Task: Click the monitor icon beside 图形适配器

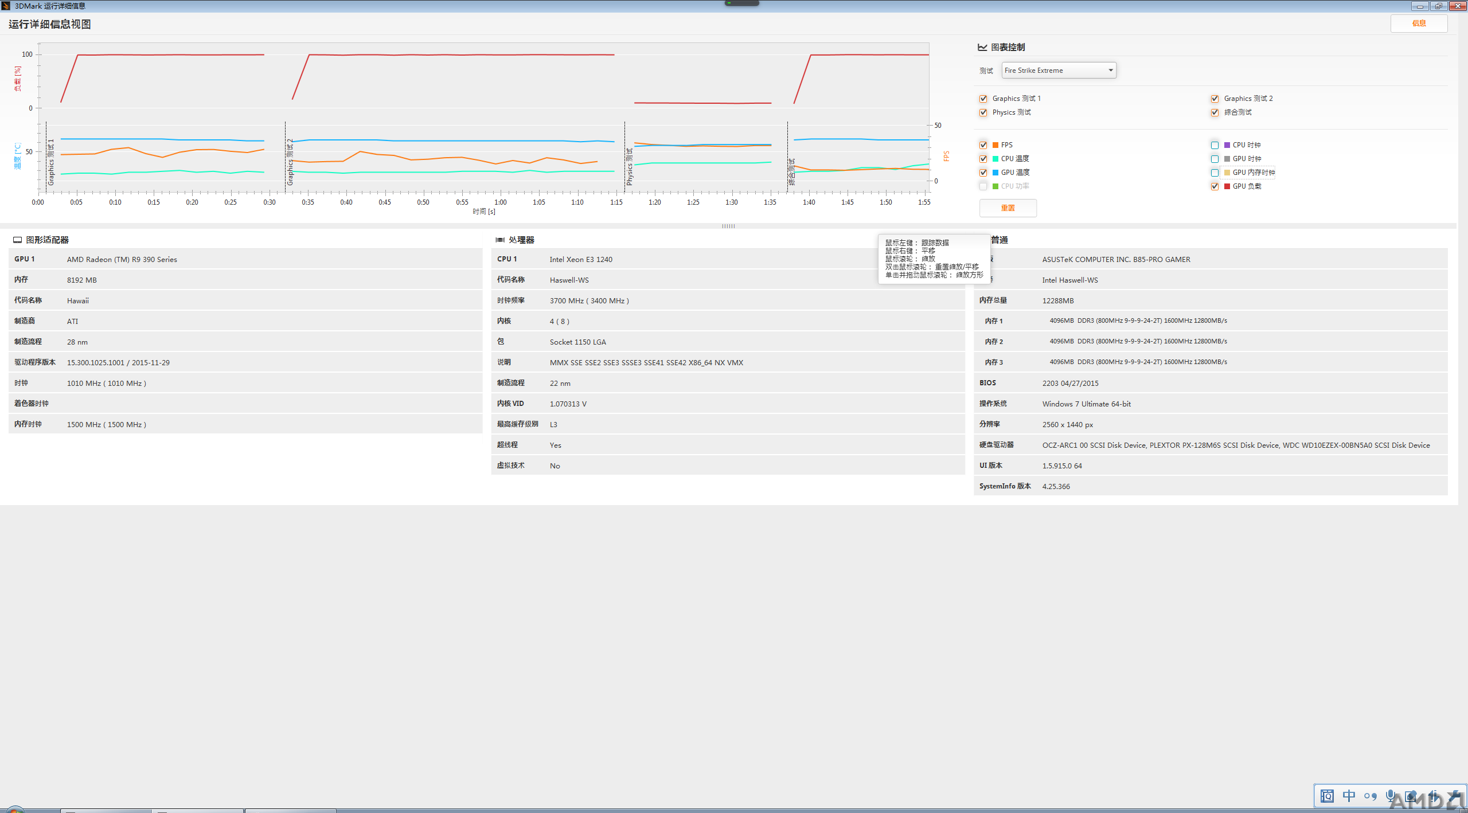Action: coord(17,240)
